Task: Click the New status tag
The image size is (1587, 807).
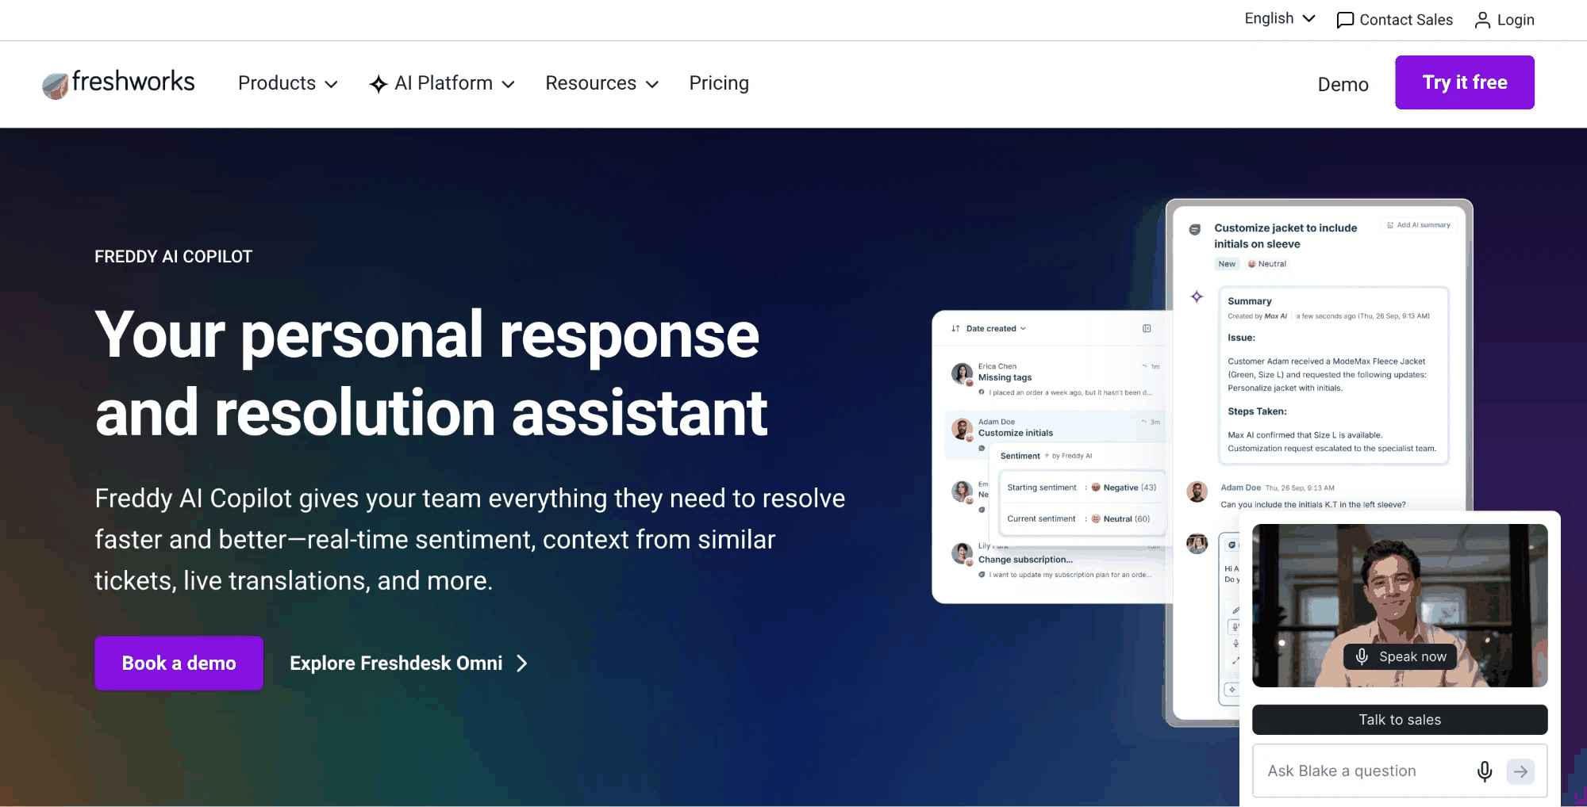Action: [x=1227, y=264]
